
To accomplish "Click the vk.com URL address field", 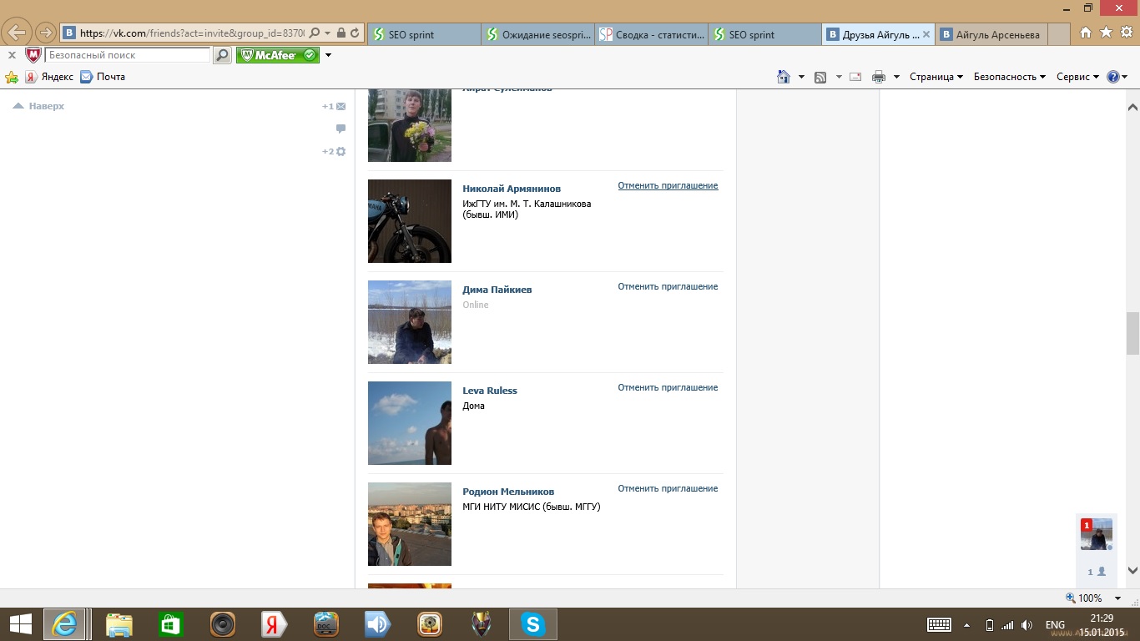I will (x=192, y=33).
